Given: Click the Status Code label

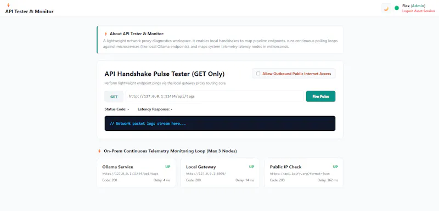Looking at the screenshot, I should point(117,109).
